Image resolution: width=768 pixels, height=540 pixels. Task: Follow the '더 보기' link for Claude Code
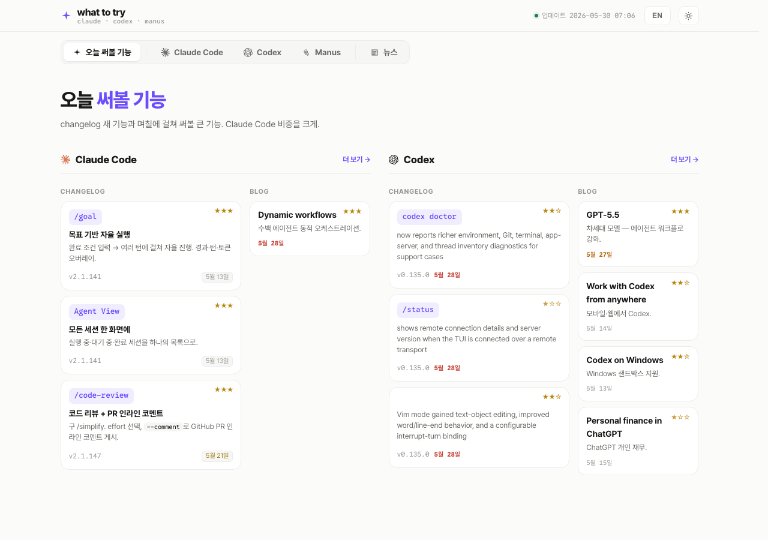356,160
